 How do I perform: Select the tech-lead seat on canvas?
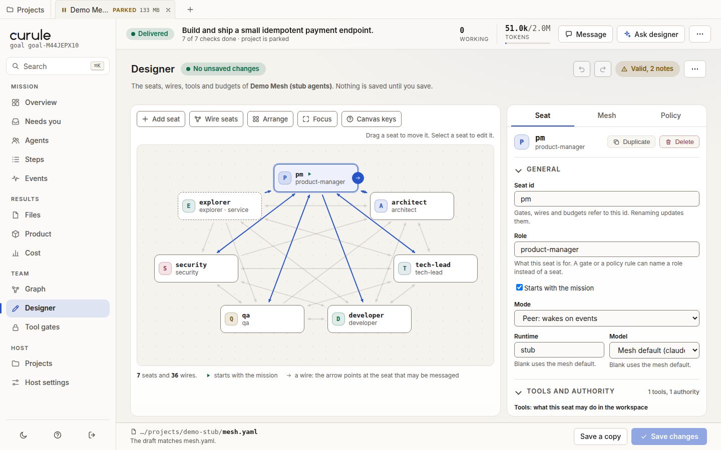click(x=436, y=268)
